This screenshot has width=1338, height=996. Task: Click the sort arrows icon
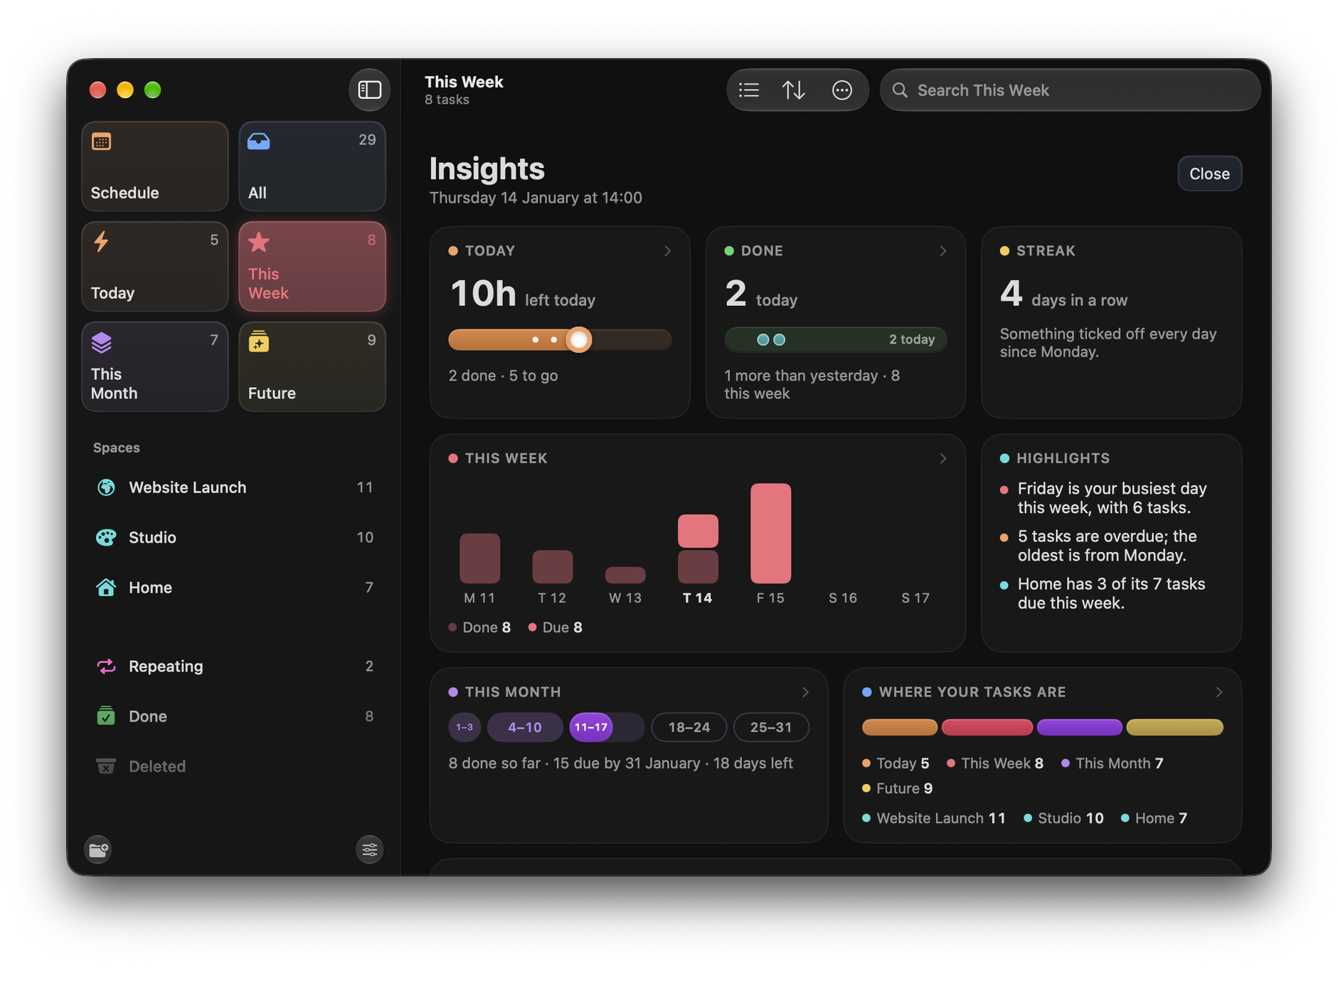click(794, 90)
